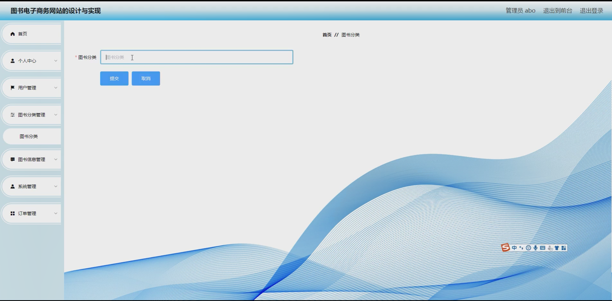This screenshot has width=612, height=301.
Task: Click the 取消 cancel button
Action: (146, 78)
